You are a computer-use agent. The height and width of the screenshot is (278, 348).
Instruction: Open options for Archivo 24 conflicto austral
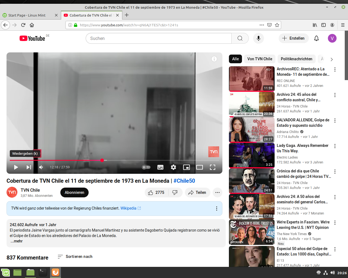335,95
